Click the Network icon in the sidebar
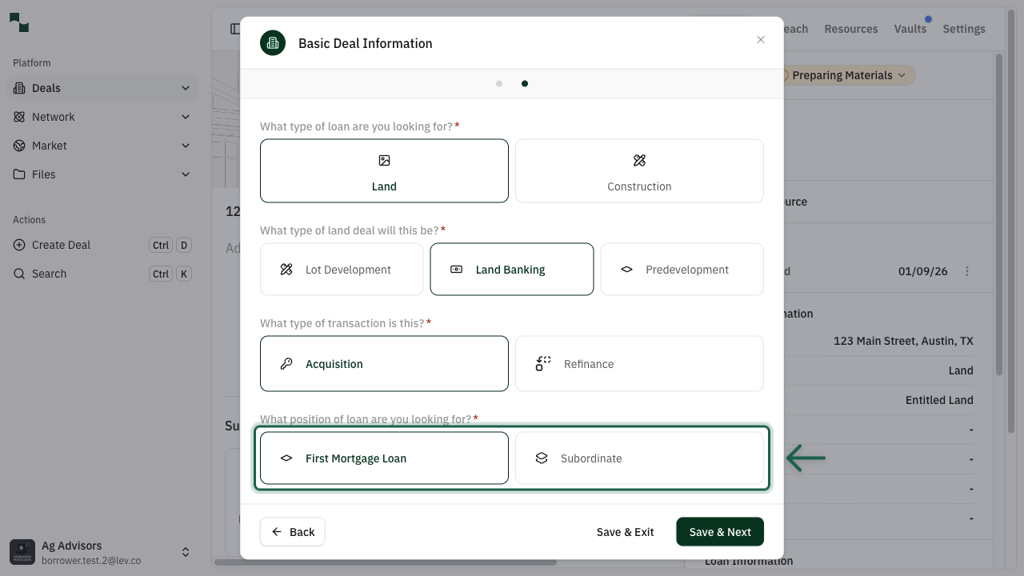Screen dimensions: 1024x576 click(x=18, y=117)
